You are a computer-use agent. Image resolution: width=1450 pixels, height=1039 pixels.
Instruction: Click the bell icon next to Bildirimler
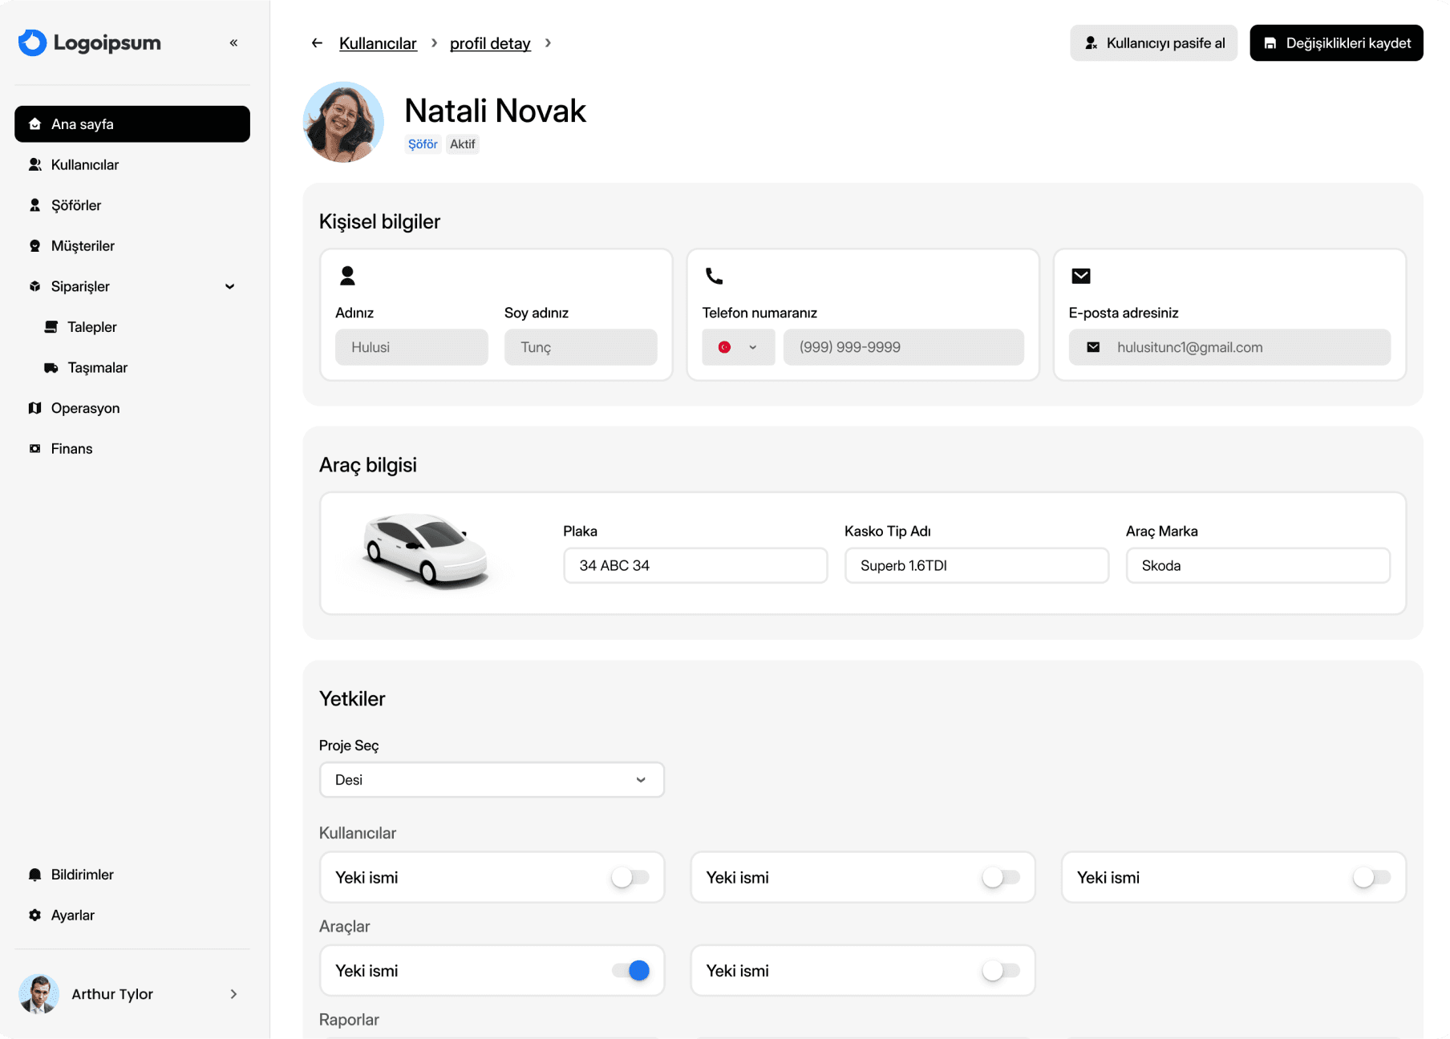click(x=34, y=875)
